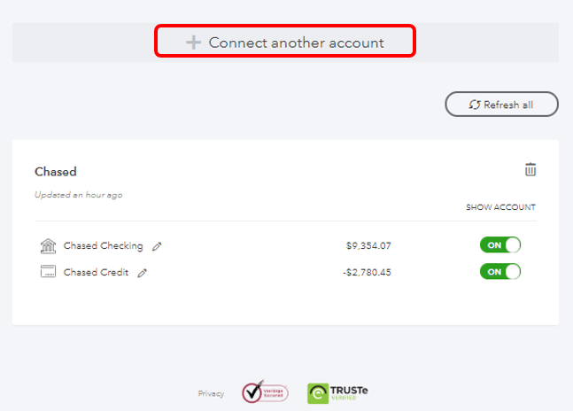This screenshot has width=573, height=411.
Task: Click the credit card icon
Action: click(49, 272)
